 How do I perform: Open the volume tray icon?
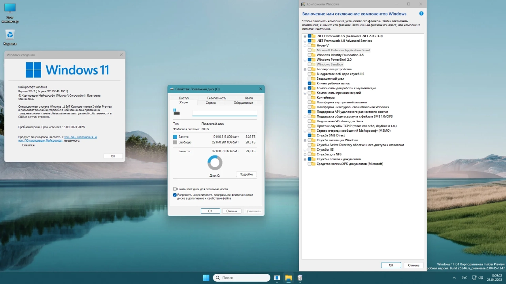[x=481, y=278]
